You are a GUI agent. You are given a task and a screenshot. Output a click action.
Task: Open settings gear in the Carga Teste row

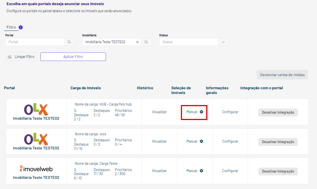click(x=201, y=171)
